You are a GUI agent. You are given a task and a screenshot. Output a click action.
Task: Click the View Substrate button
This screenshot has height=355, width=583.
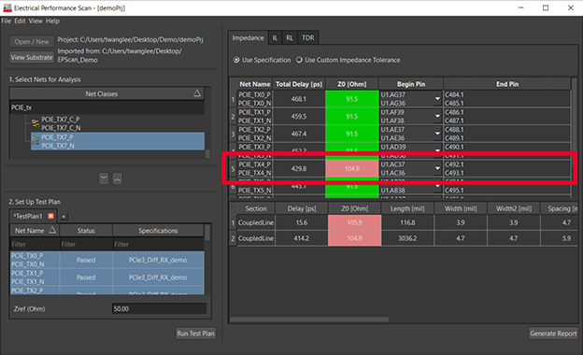click(32, 57)
